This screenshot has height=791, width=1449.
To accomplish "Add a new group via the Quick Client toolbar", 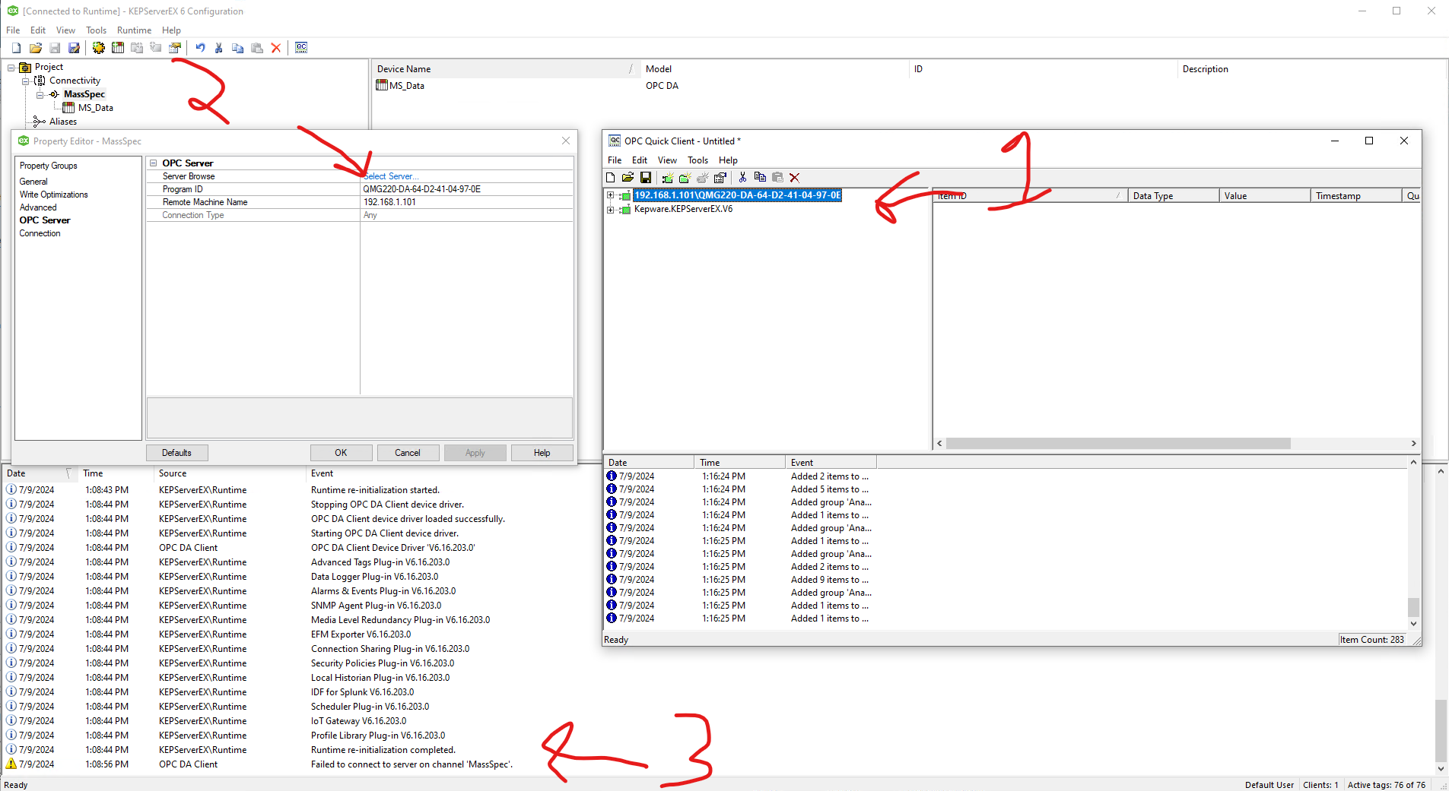I will tap(685, 177).
